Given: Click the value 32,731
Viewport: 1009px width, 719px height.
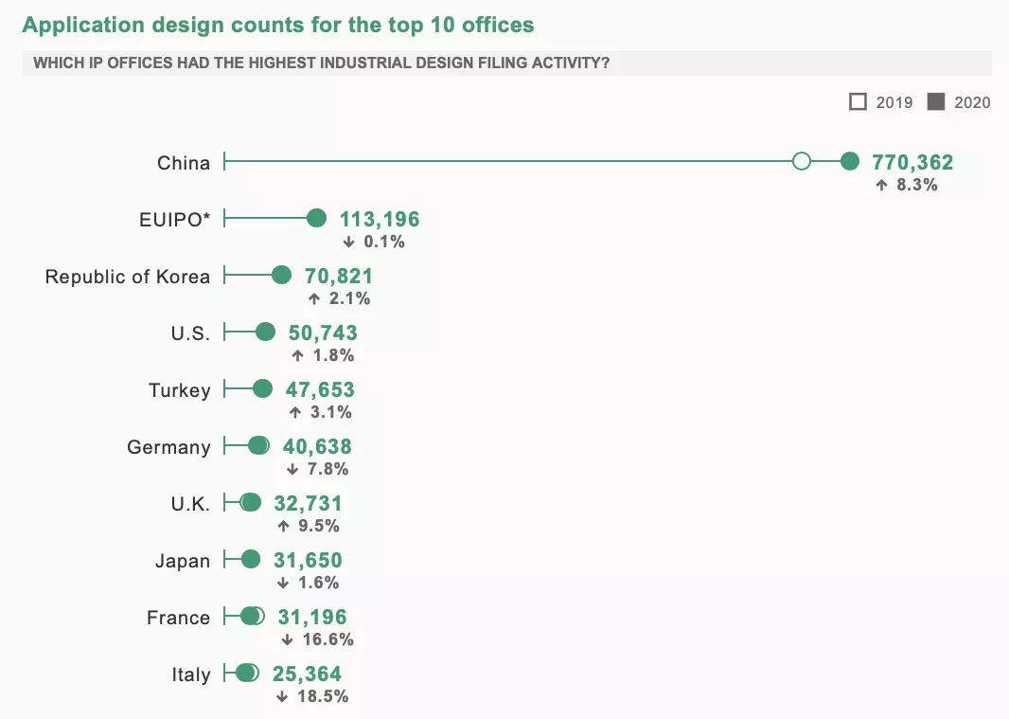Looking at the screenshot, I should (309, 503).
